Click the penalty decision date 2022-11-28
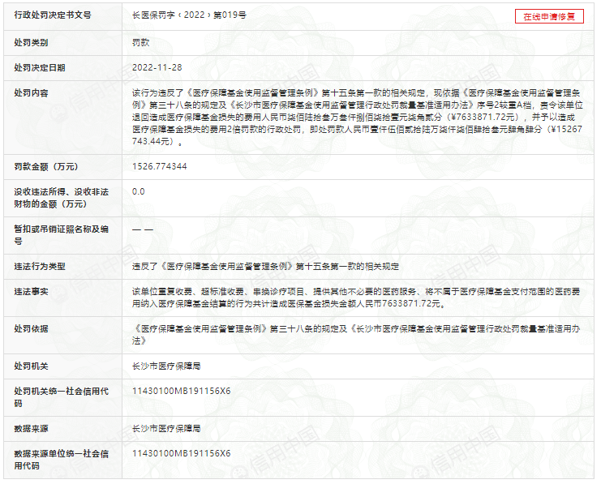This screenshot has height=484, width=601. (x=157, y=68)
